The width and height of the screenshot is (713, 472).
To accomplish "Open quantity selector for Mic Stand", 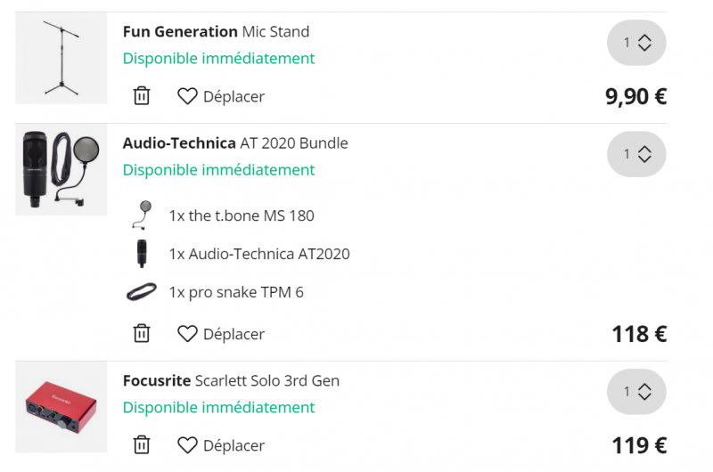I will tap(636, 43).
